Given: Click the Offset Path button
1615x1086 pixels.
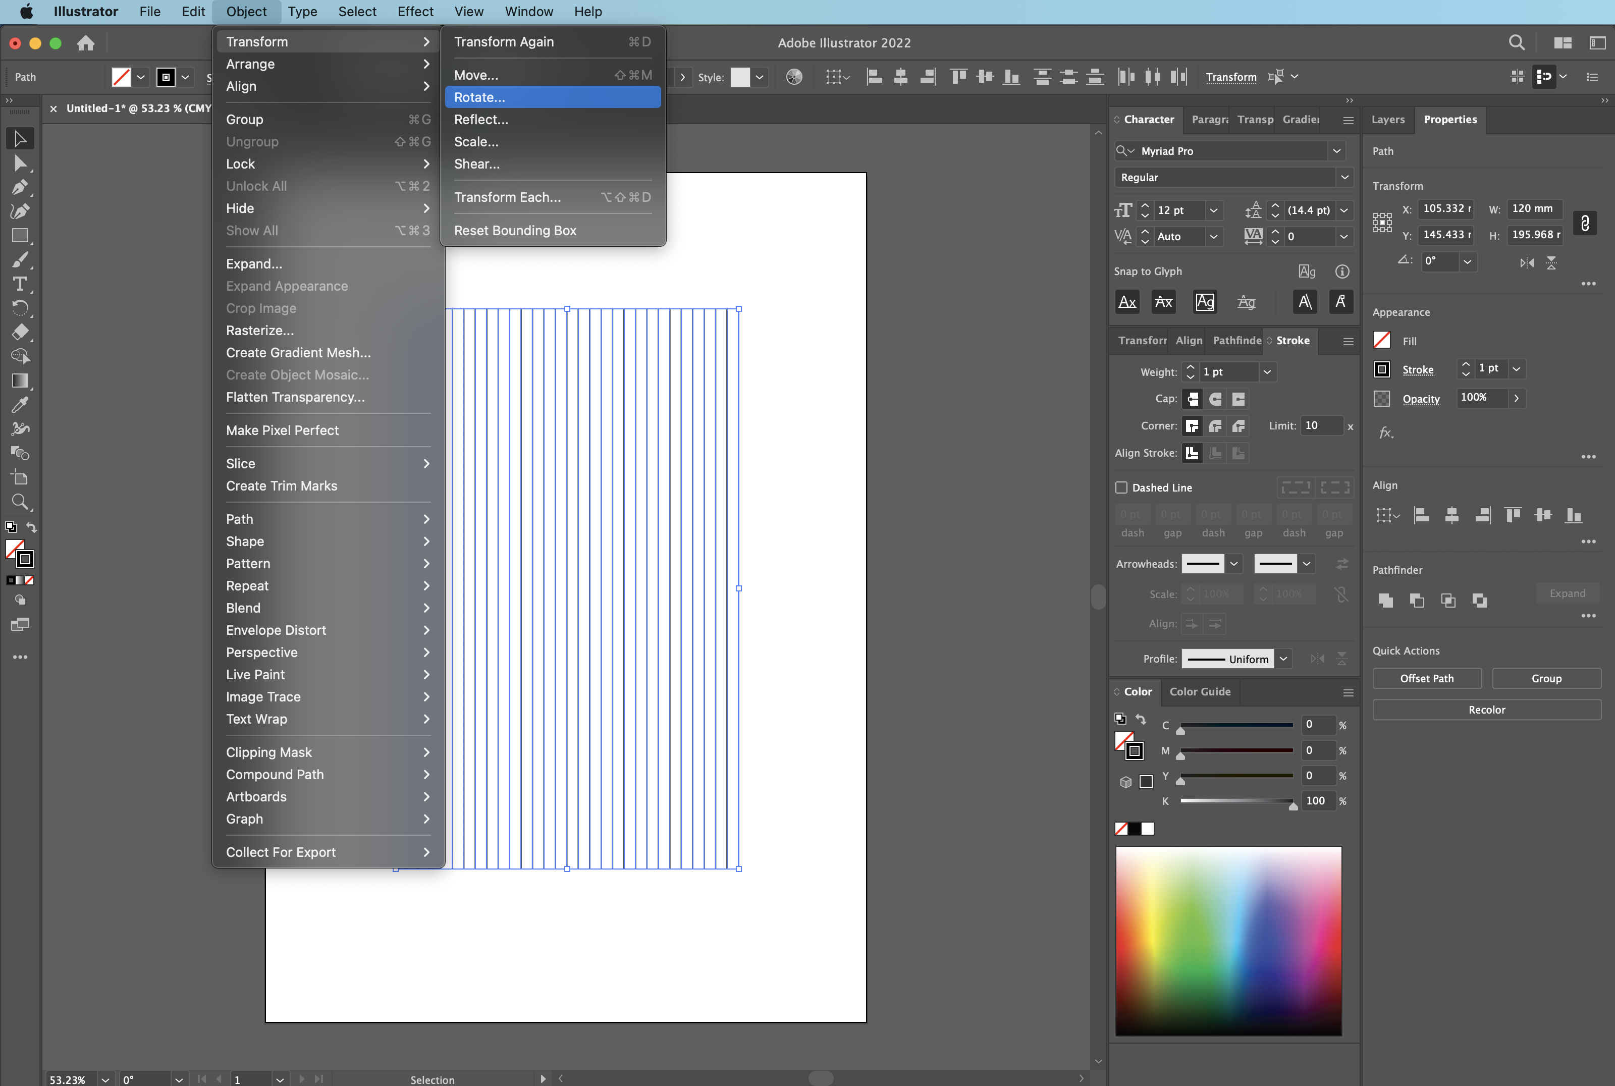Looking at the screenshot, I should [1427, 678].
